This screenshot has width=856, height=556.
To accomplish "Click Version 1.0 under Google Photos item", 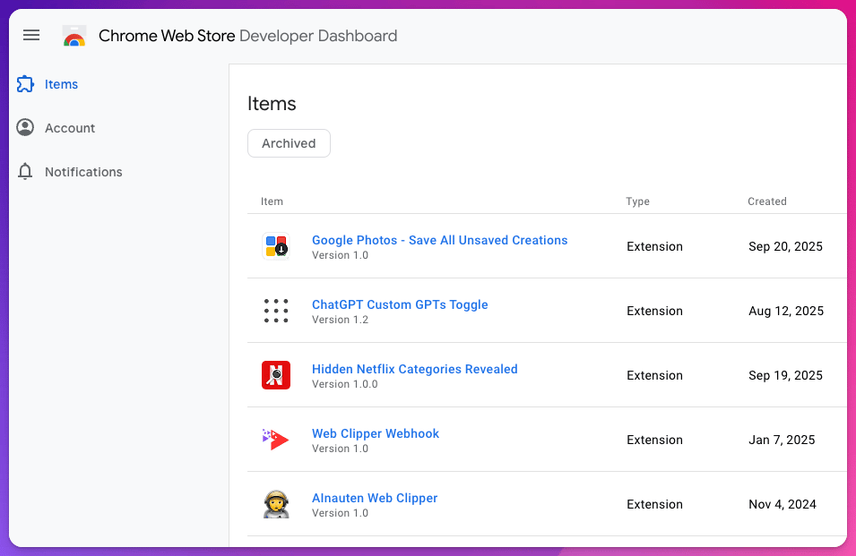I will point(340,255).
